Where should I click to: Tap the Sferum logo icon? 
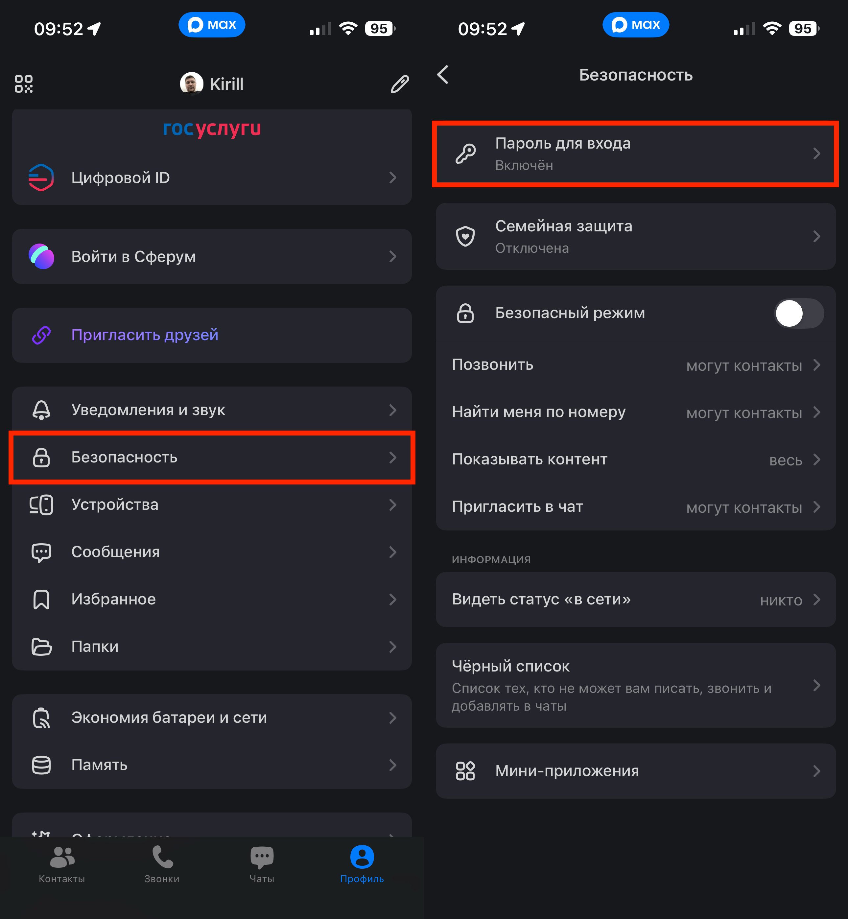(x=41, y=256)
